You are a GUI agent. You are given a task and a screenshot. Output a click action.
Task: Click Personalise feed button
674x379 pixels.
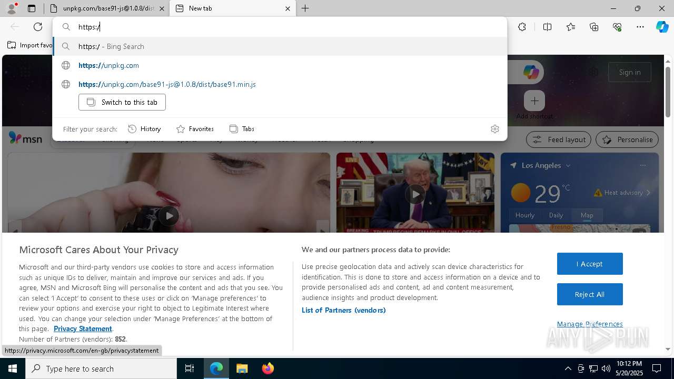tap(627, 139)
